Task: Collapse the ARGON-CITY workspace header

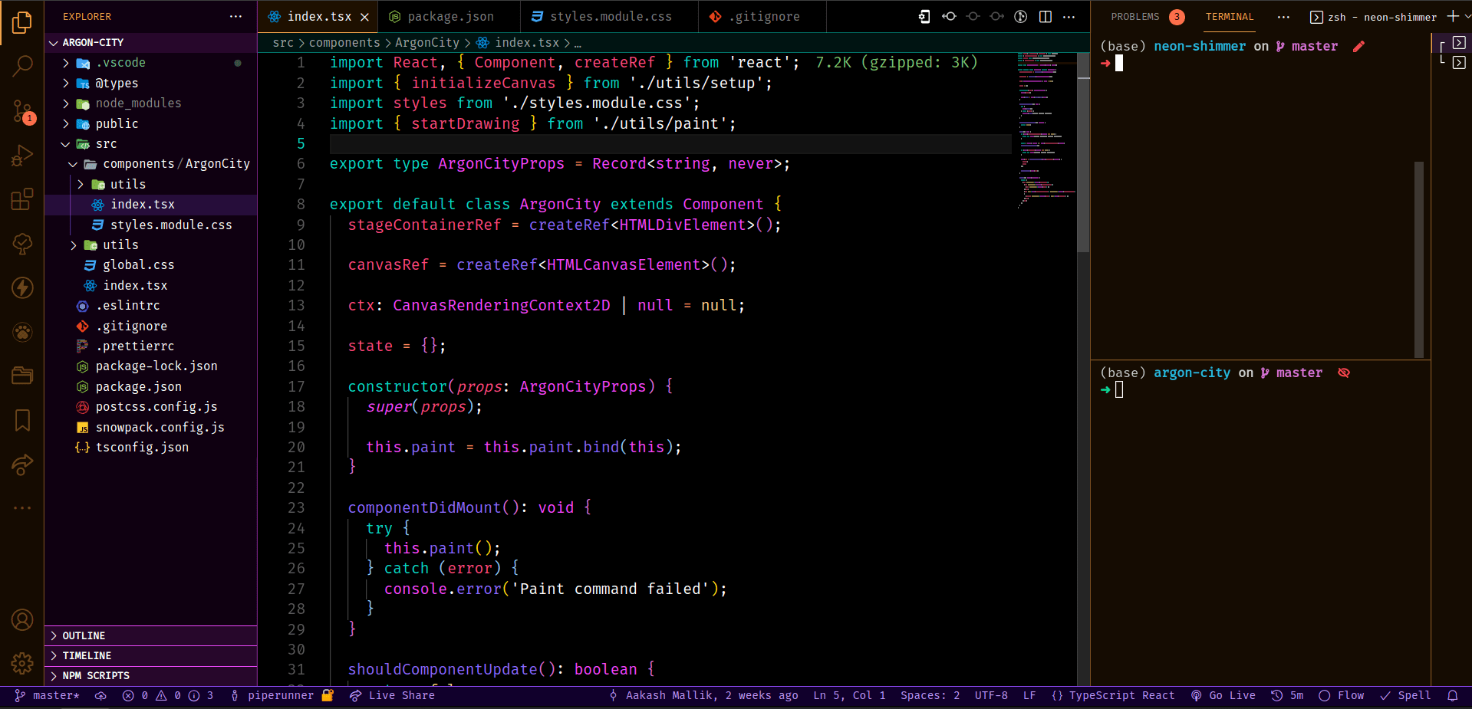Action: 150,42
